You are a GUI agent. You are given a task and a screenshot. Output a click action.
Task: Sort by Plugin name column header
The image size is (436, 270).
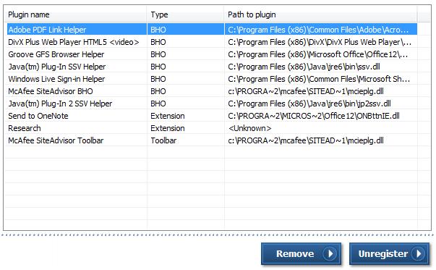pyautogui.click(x=76, y=14)
